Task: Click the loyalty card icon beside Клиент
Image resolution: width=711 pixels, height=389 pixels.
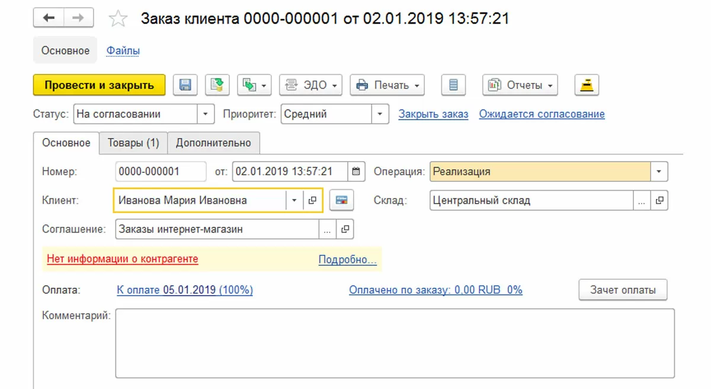Action: [x=341, y=200]
